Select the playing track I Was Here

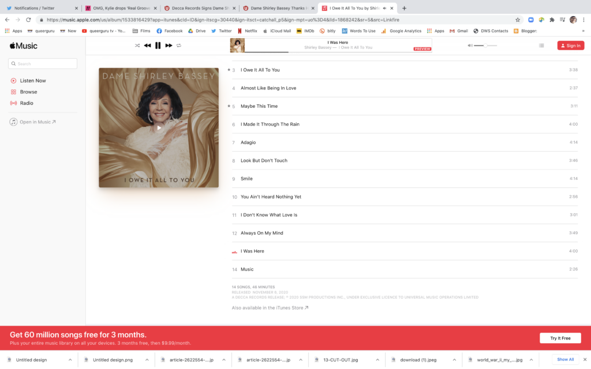pos(405,251)
